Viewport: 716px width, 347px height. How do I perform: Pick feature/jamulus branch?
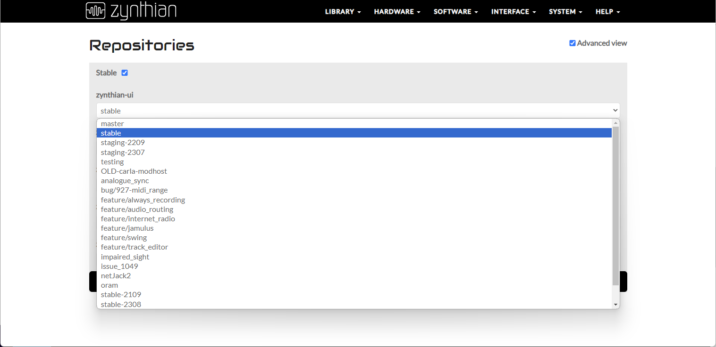pos(354,228)
